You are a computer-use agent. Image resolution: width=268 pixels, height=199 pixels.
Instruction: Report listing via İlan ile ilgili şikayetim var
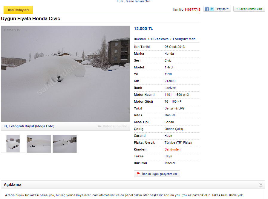point(157,174)
